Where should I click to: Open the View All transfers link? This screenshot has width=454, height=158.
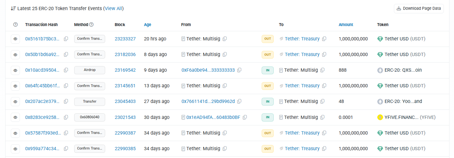coord(113,8)
